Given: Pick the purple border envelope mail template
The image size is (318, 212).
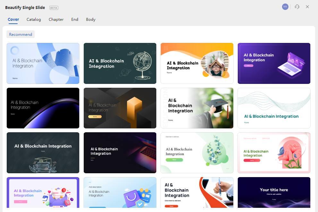Looking at the screenshot, I should [43, 192].
